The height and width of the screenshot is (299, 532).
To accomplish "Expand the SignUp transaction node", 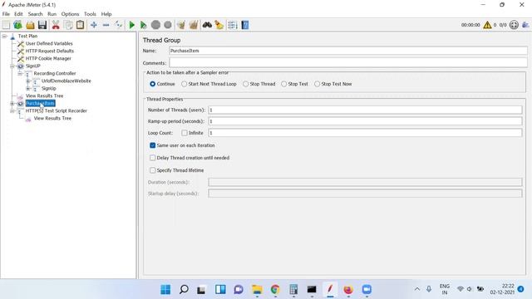I will (28, 89).
